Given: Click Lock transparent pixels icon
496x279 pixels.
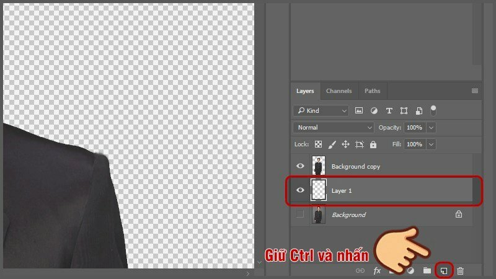Looking at the screenshot, I should click(x=318, y=144).
